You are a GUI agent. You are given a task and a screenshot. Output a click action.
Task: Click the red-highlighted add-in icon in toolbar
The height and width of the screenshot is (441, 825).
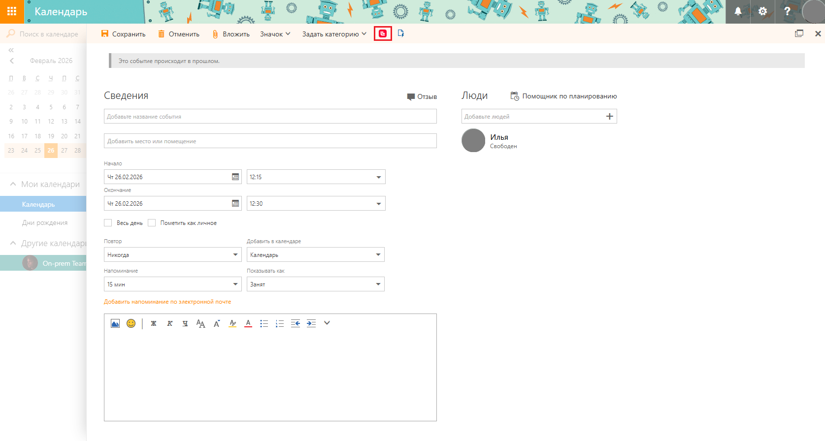[383, 34]
